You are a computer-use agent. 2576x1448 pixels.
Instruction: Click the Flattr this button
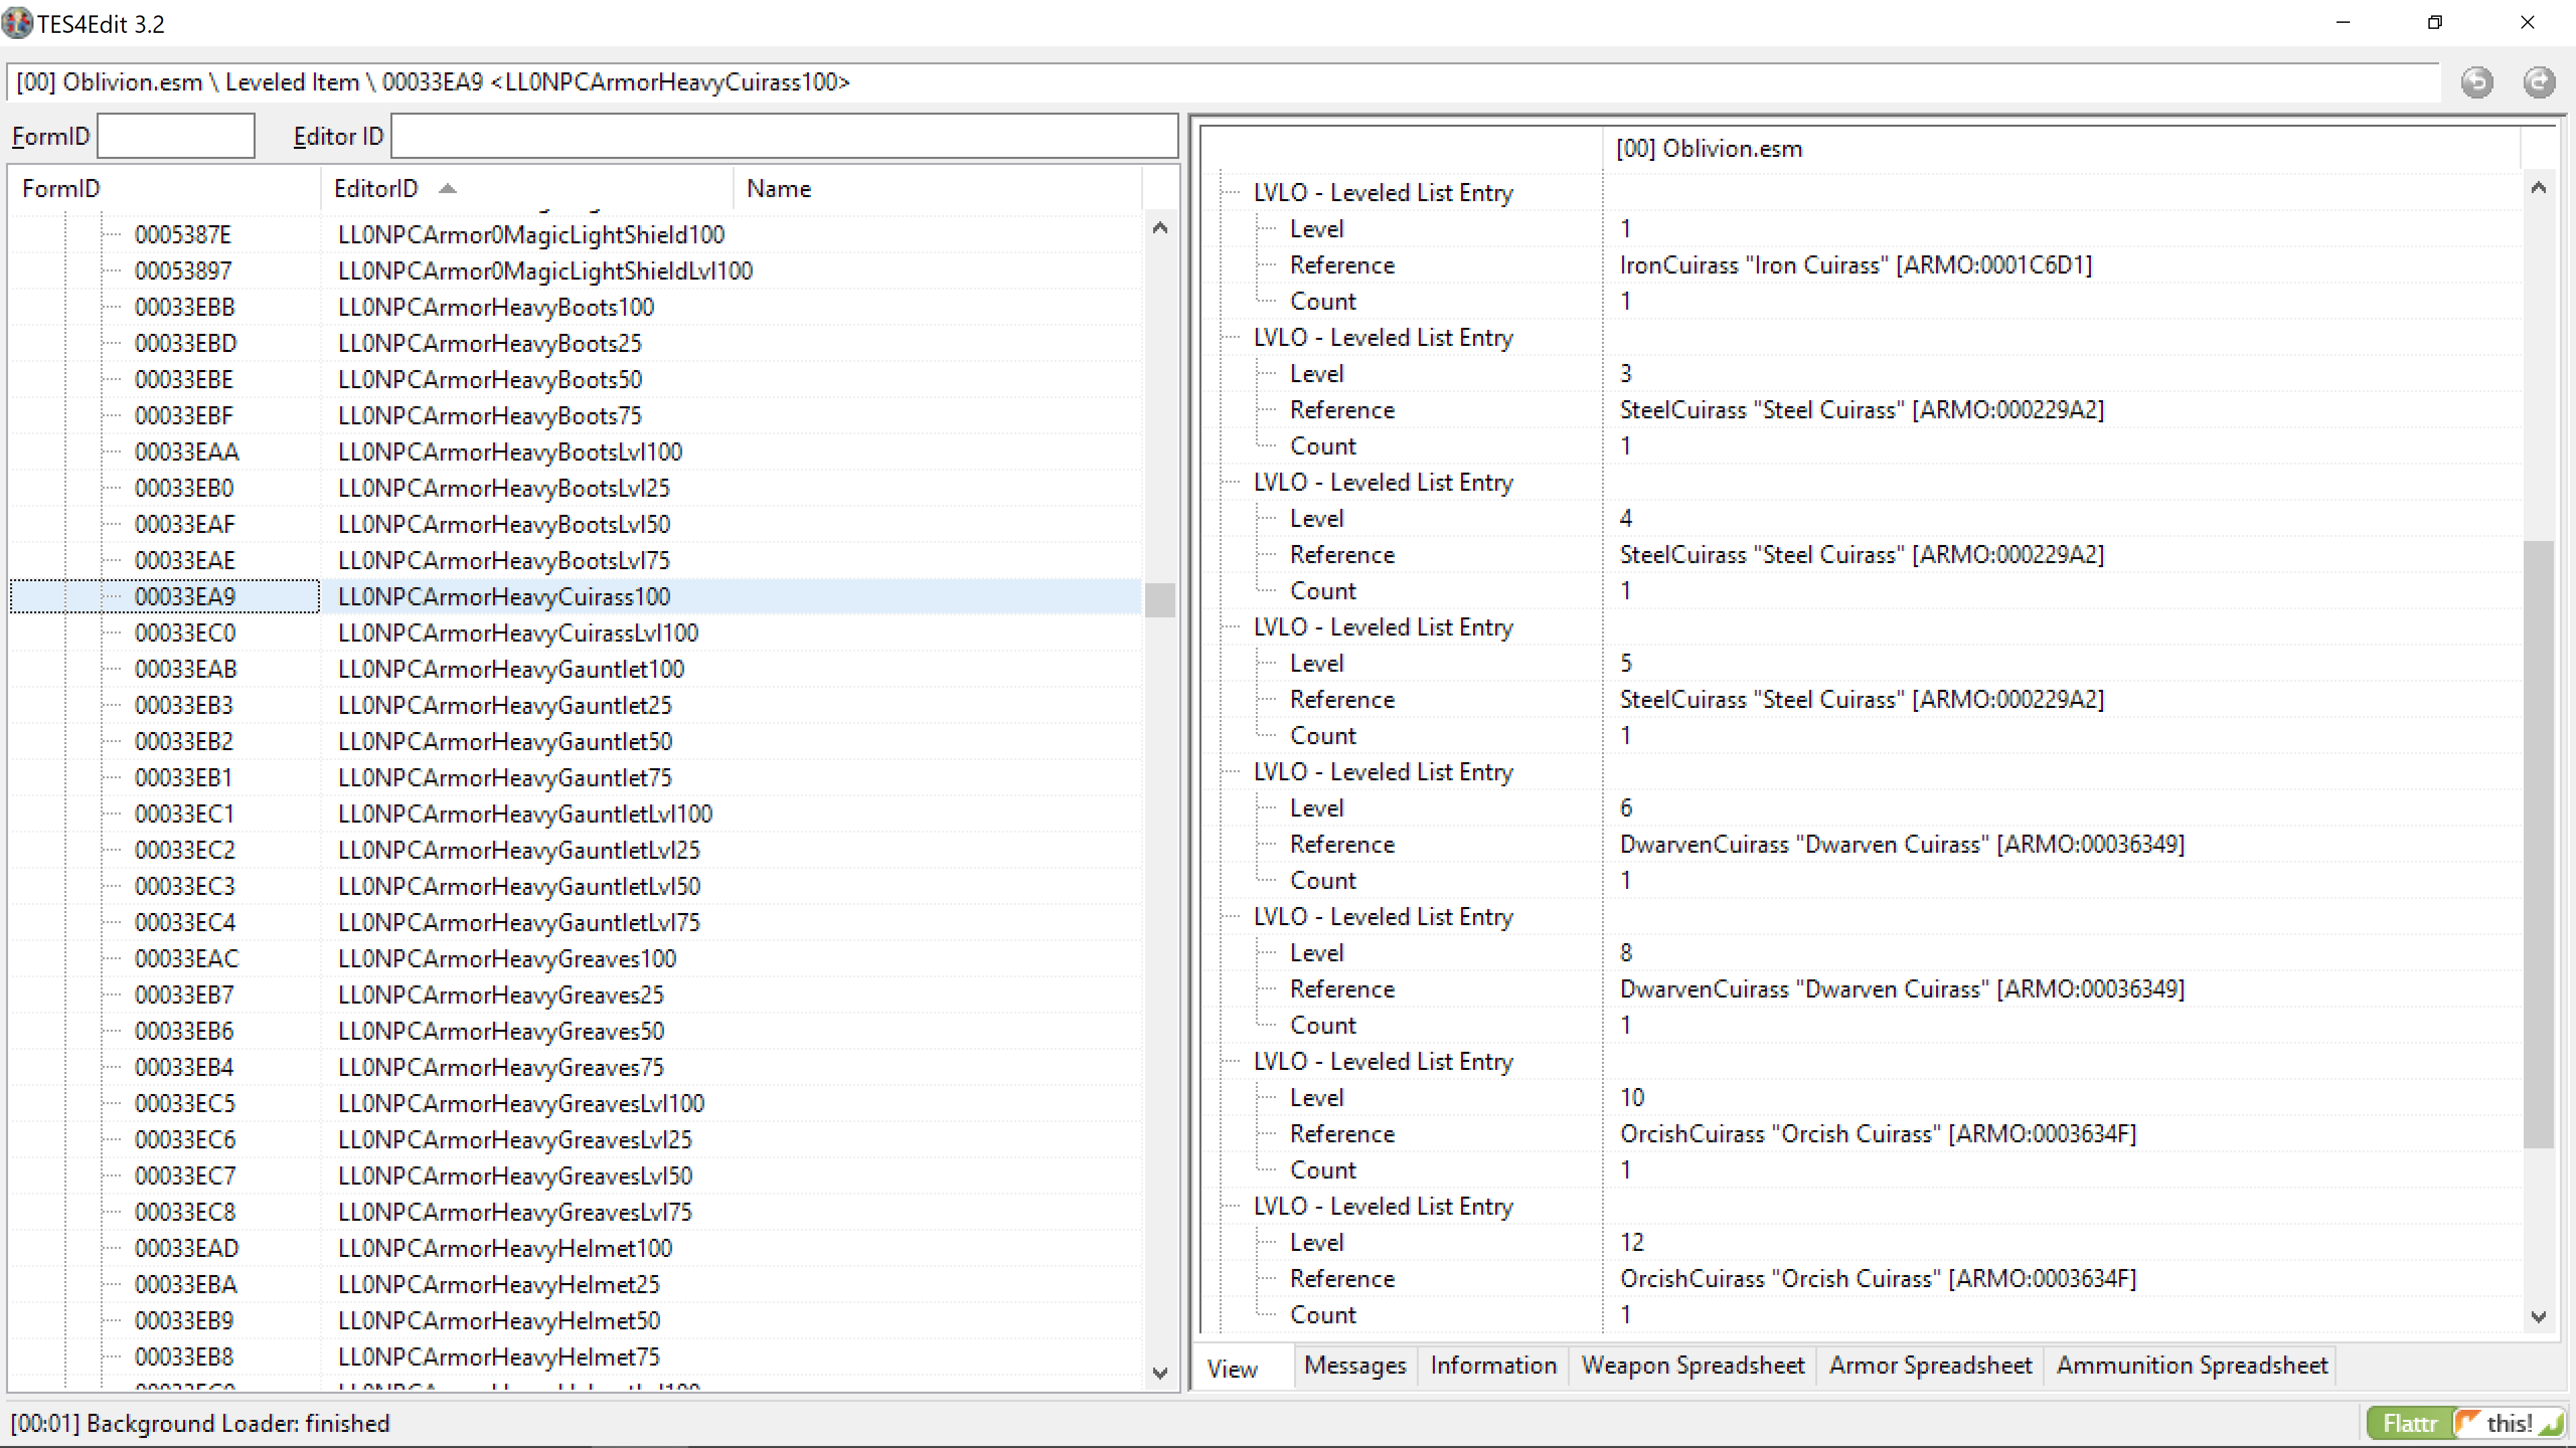(2464, 1422)
